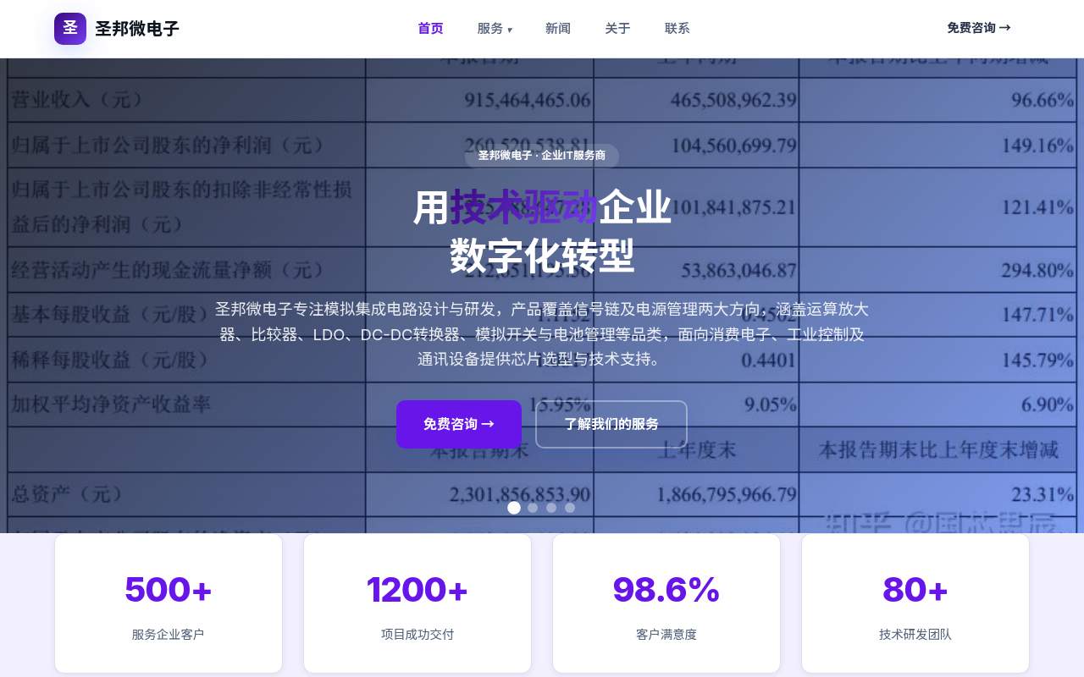The width and height of the screenshot is (1084, 677).
Task: Click the purple hero 免费咨询 → button
Action: 459,424
